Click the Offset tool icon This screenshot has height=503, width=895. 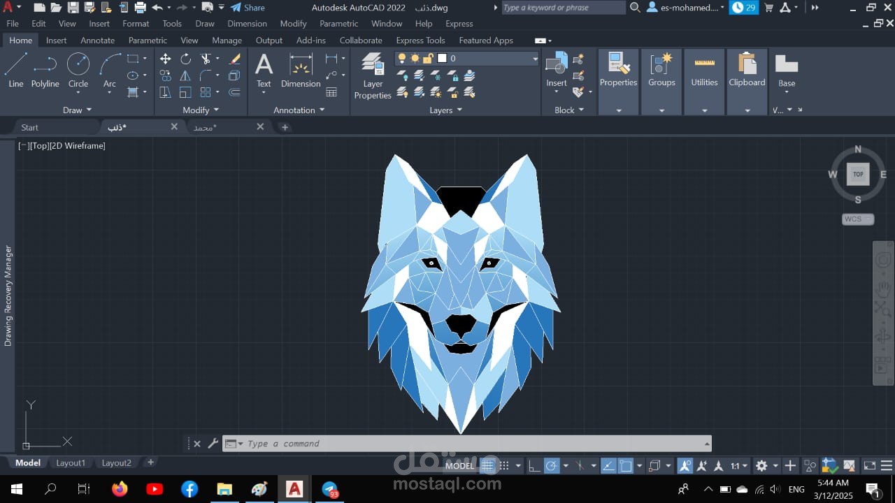coord(235,92)
